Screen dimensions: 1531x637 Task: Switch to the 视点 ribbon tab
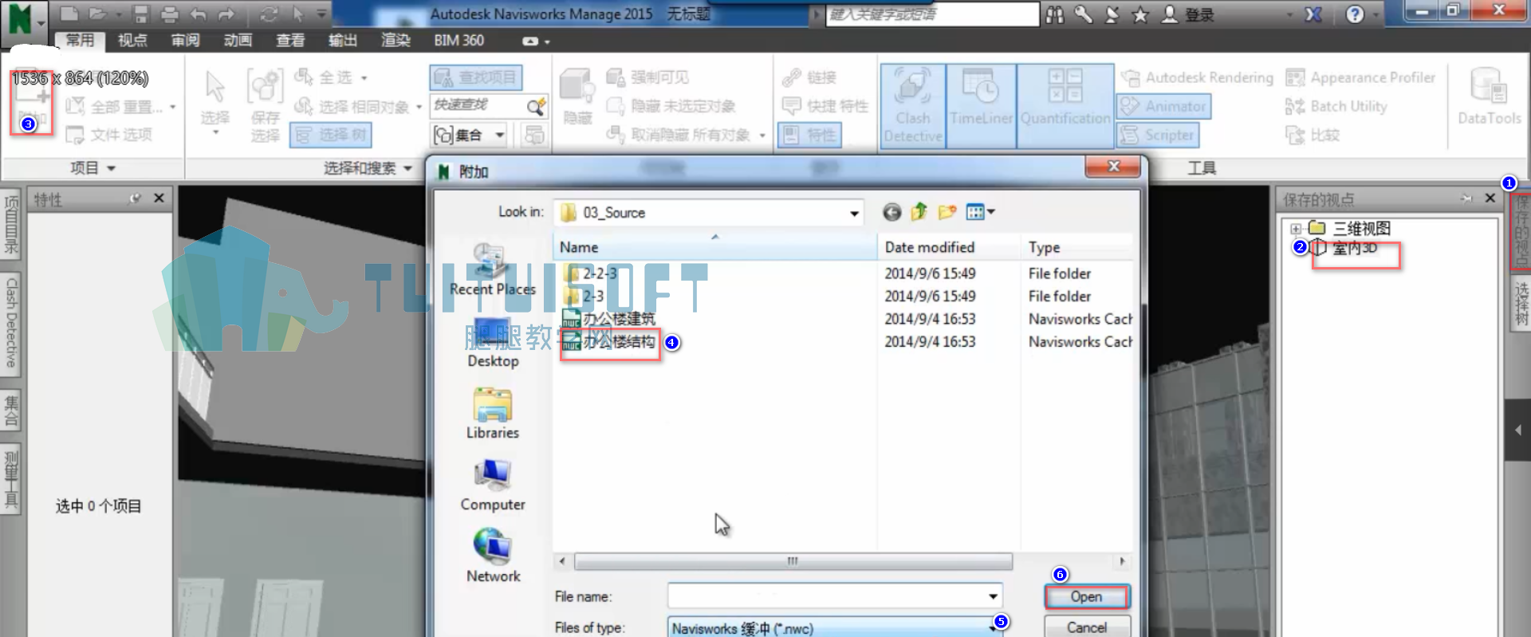(132, 40)
